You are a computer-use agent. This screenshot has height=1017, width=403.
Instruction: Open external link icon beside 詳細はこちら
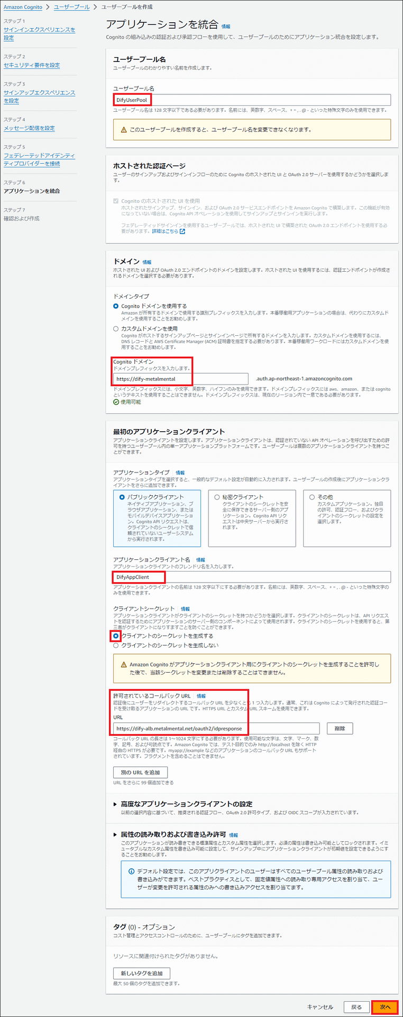182,231
